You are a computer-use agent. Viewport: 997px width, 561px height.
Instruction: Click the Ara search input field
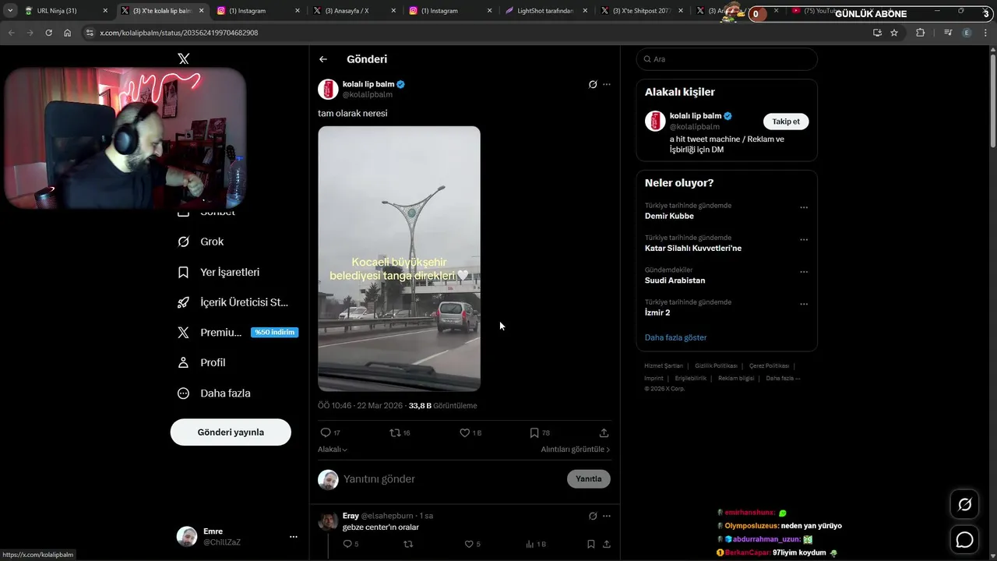coord(727,59)
